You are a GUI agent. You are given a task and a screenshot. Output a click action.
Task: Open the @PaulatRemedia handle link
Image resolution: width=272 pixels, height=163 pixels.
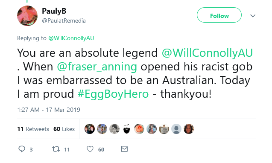tap(64, 20)
